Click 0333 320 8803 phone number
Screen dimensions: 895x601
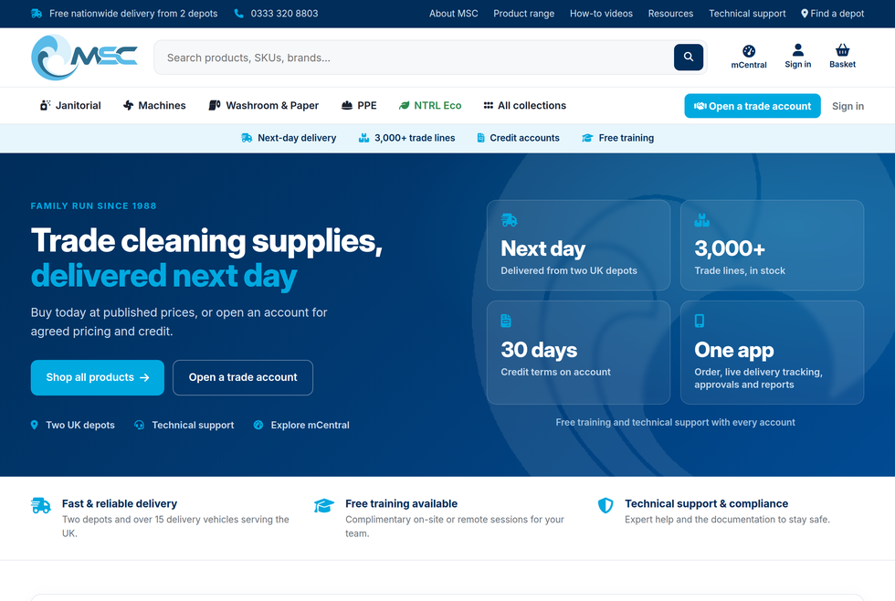(284, 13)
